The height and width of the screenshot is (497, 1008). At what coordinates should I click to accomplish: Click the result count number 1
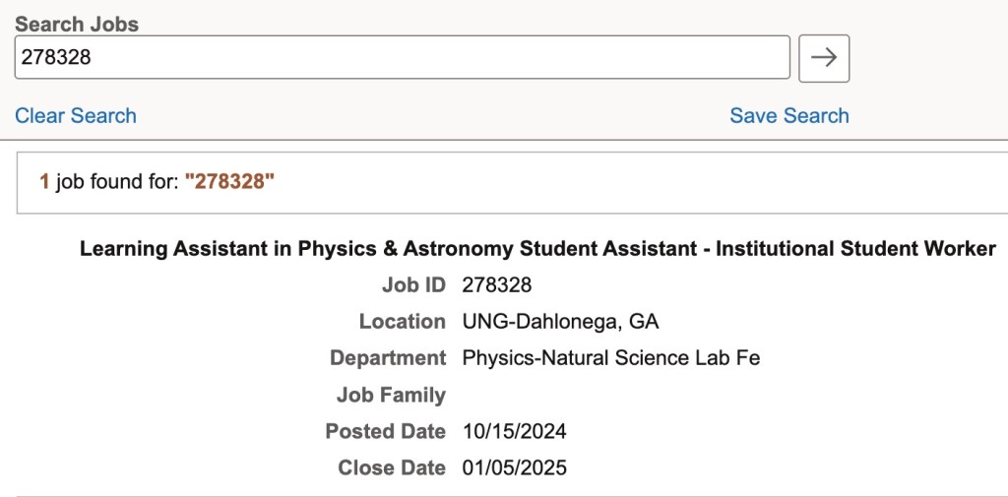pos(44,182)
